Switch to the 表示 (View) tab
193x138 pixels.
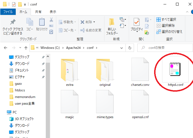point(53,12)
